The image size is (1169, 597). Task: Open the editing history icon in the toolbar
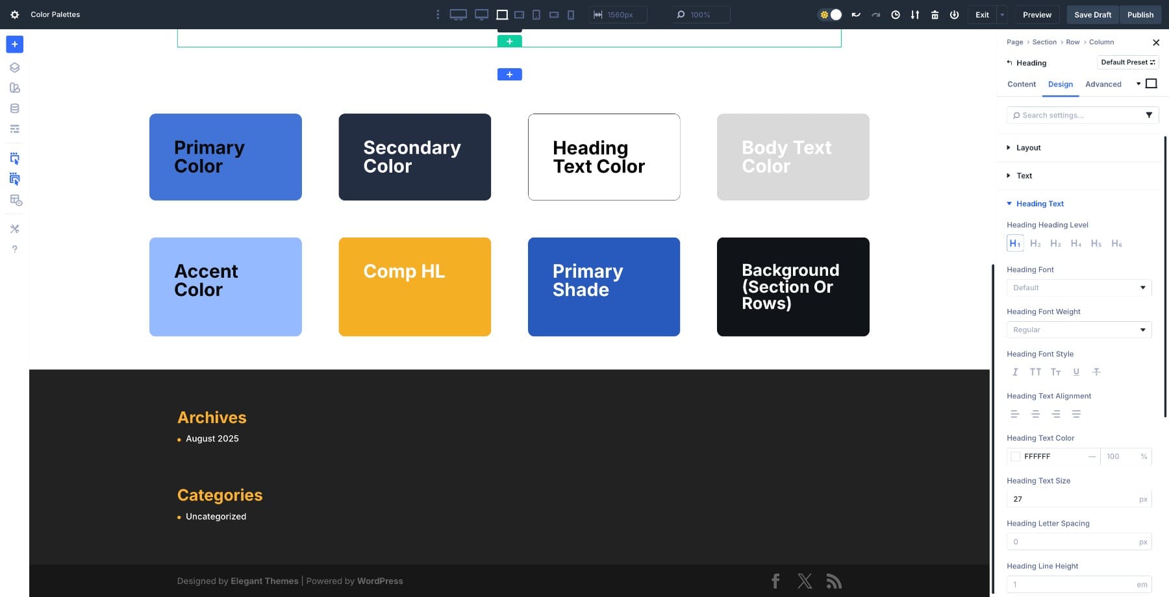tap(896, 14)
